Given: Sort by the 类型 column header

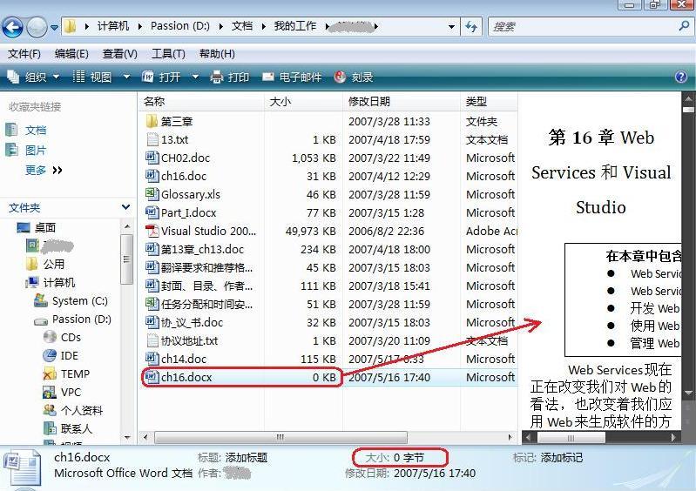Looking at the screenshot, I should pyautogui.click(x=490, y=102).
